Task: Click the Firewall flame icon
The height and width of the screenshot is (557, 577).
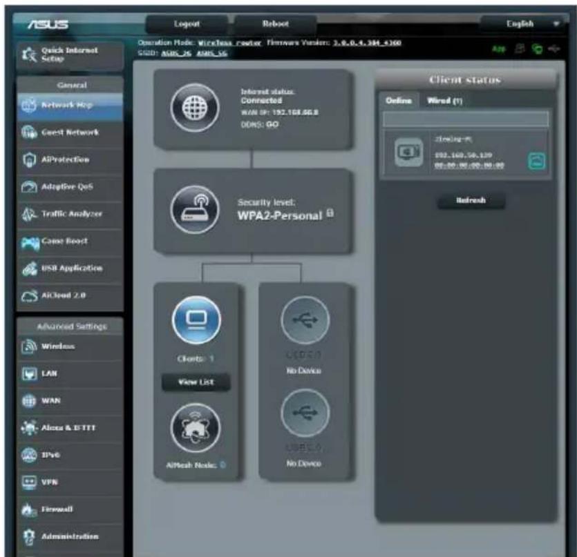Action: coord(29,509)
